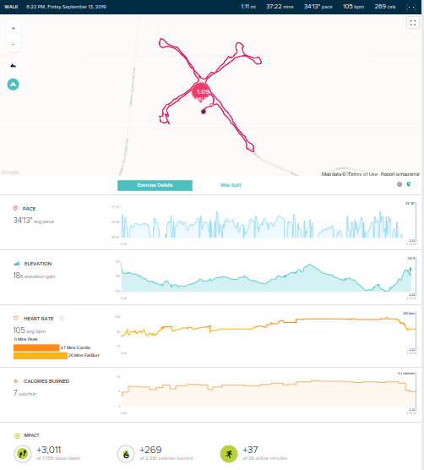Screen dimensions: 424x470
Task: Click the +269 calories burned value
Action: click(150, 450)
